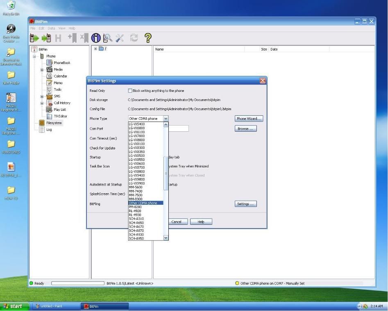
Task: Select SCH-A670 from the phone list
Action: pos(146,226)
